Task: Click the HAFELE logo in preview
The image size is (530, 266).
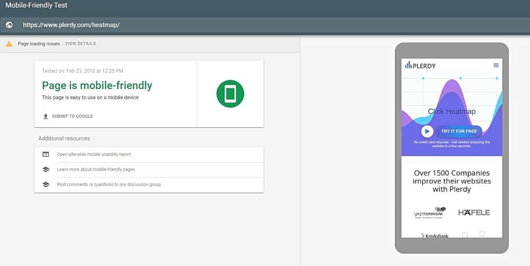Action: [x=474, y=212]
